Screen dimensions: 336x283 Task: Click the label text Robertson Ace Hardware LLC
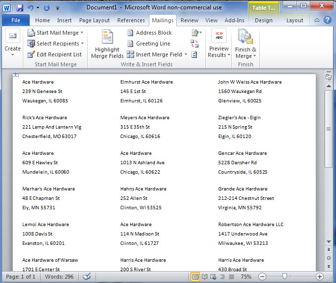(x=251, y=225)
